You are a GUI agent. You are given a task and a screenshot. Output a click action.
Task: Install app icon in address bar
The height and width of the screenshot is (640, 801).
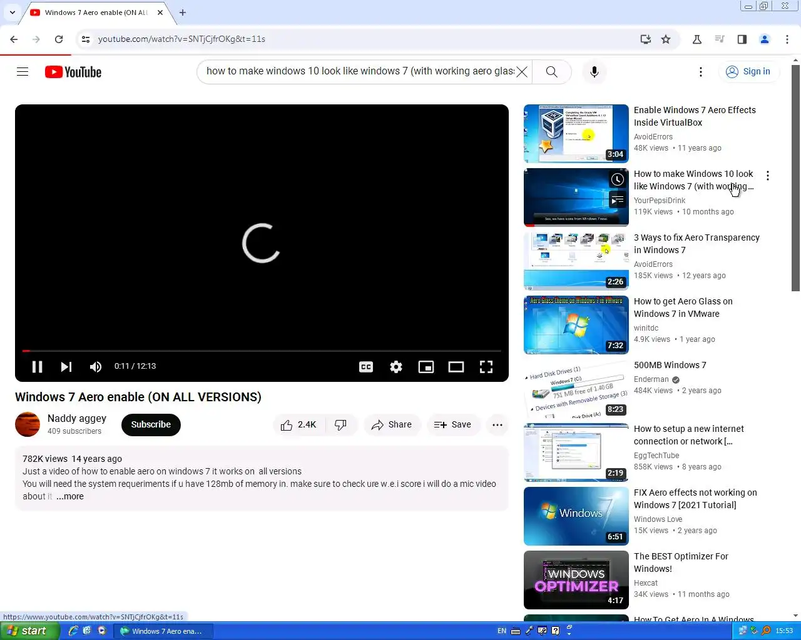[x=646, y=39]
